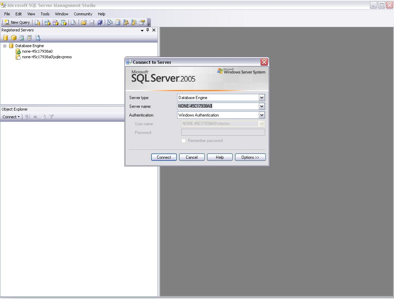Close the Connect to Server dialog
The width and height of the screenshot is (394, 299).
pos(264,62)
